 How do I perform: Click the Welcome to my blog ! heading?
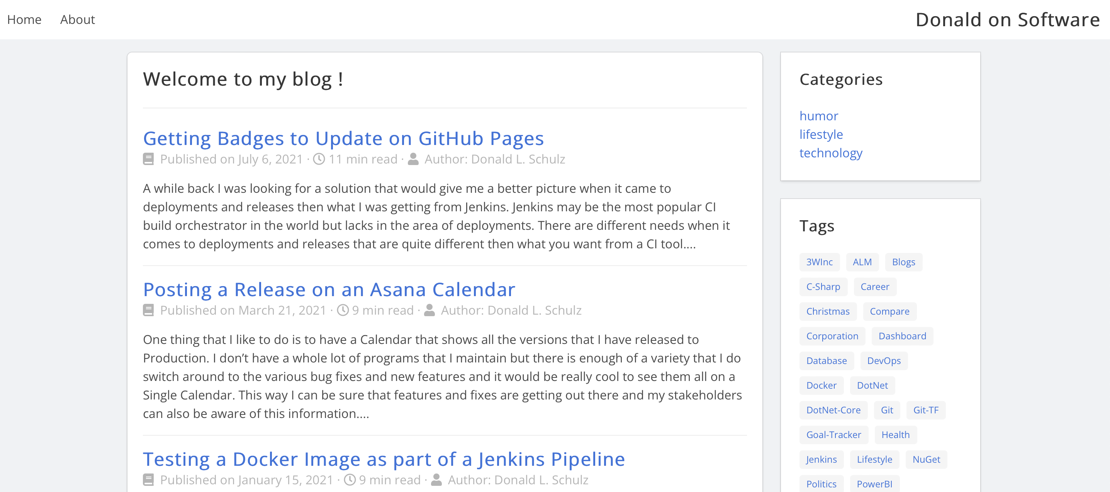243,79
